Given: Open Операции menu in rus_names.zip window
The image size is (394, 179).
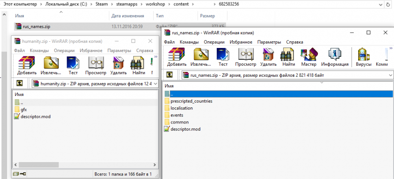Looking at the screenshot, I should click(214, 42).
